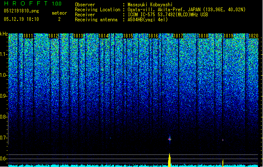Viewport: 263px width, 167px height.
Task: Click the 1819 time marker
Action: 228,36
